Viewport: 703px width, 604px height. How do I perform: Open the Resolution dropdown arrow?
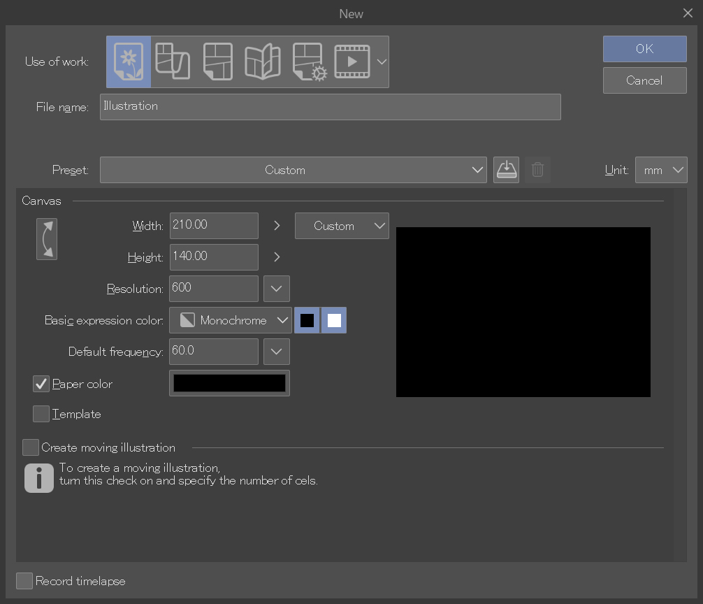click(x=277, y=288)
